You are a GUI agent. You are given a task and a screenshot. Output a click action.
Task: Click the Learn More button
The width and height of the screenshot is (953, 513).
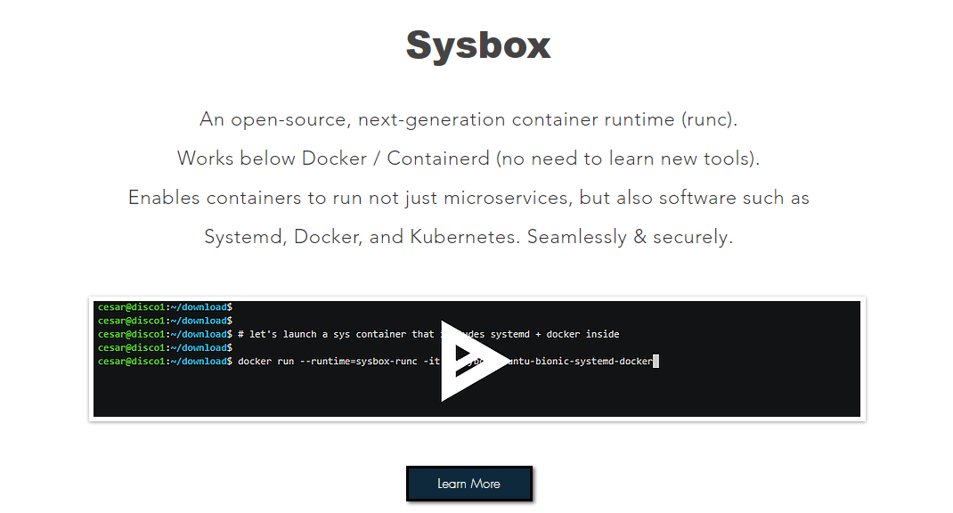pos(468,484)
